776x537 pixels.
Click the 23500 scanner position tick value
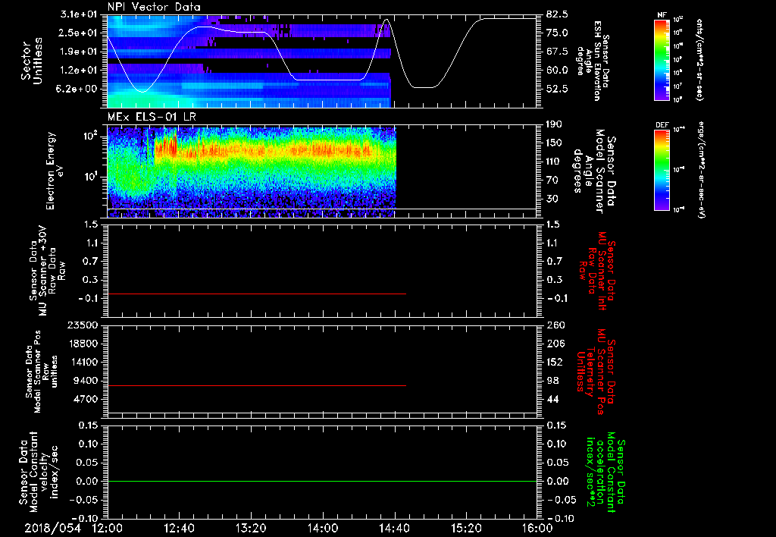[x=83, y=325]
